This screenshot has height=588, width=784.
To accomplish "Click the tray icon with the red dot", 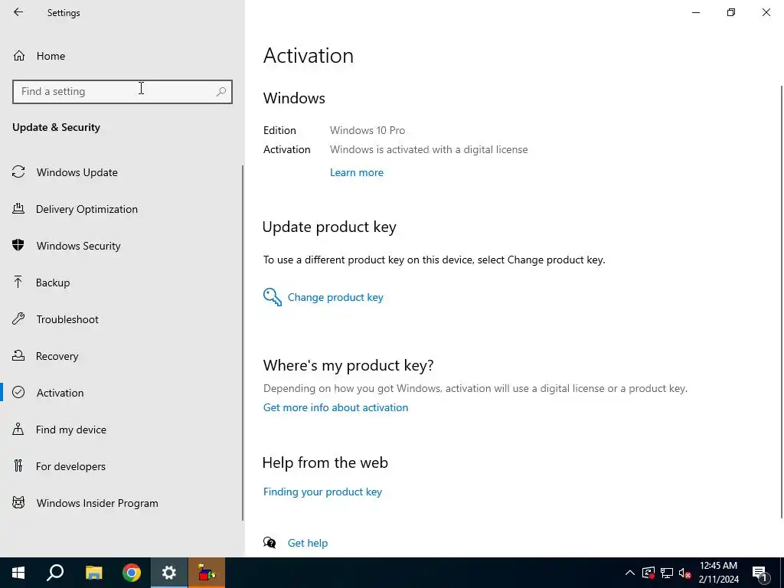I will click(648, 573).
